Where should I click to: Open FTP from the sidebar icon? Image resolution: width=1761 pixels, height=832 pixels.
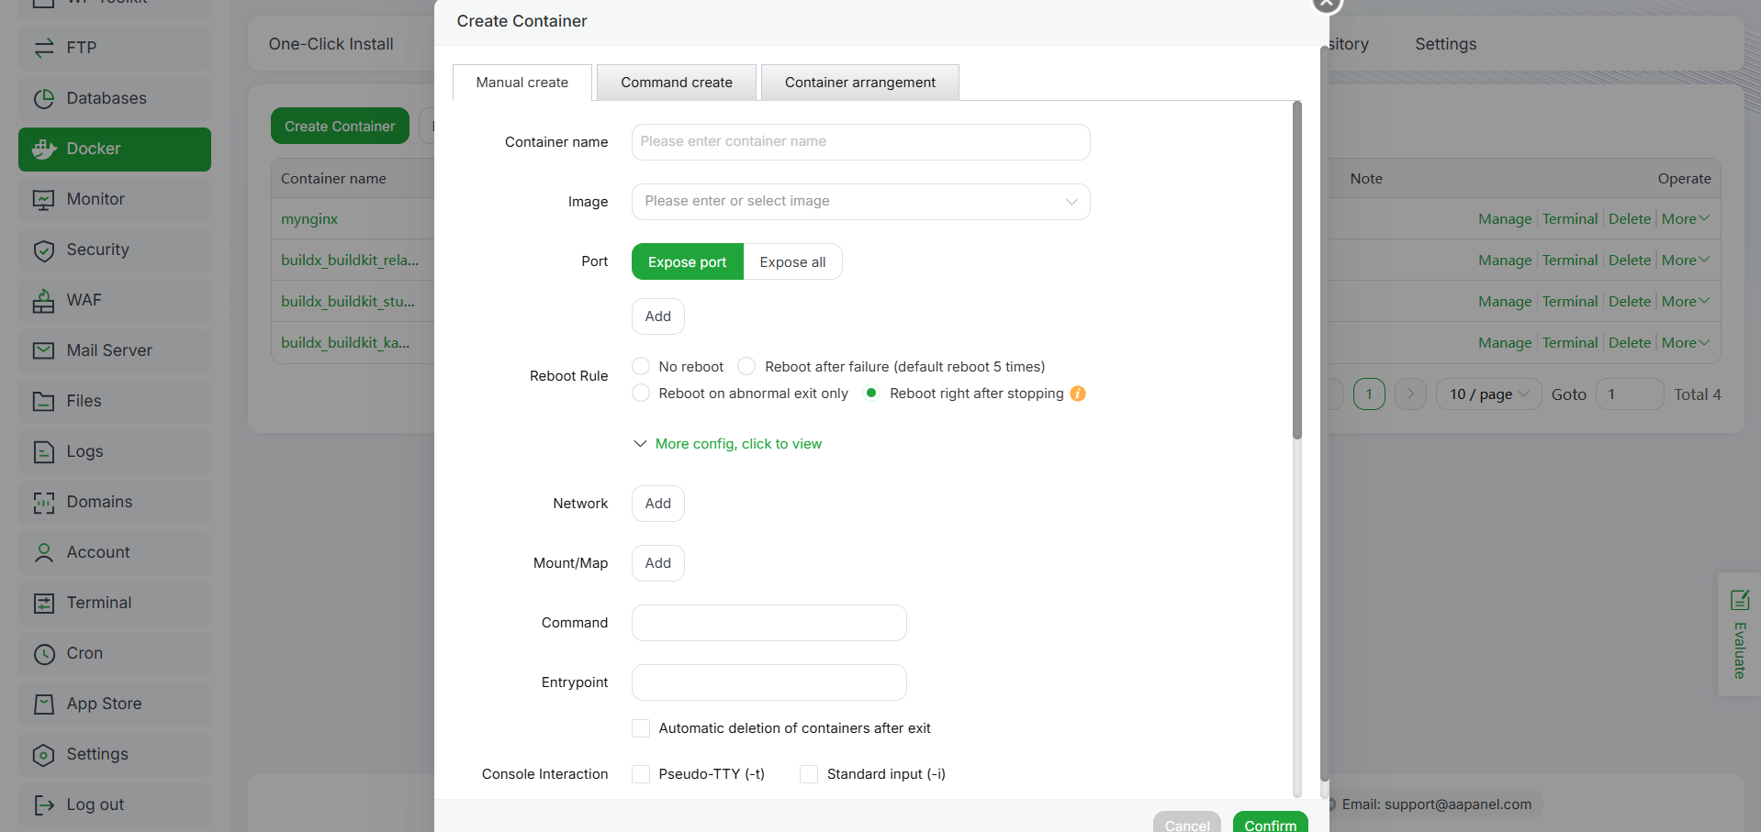44,48
